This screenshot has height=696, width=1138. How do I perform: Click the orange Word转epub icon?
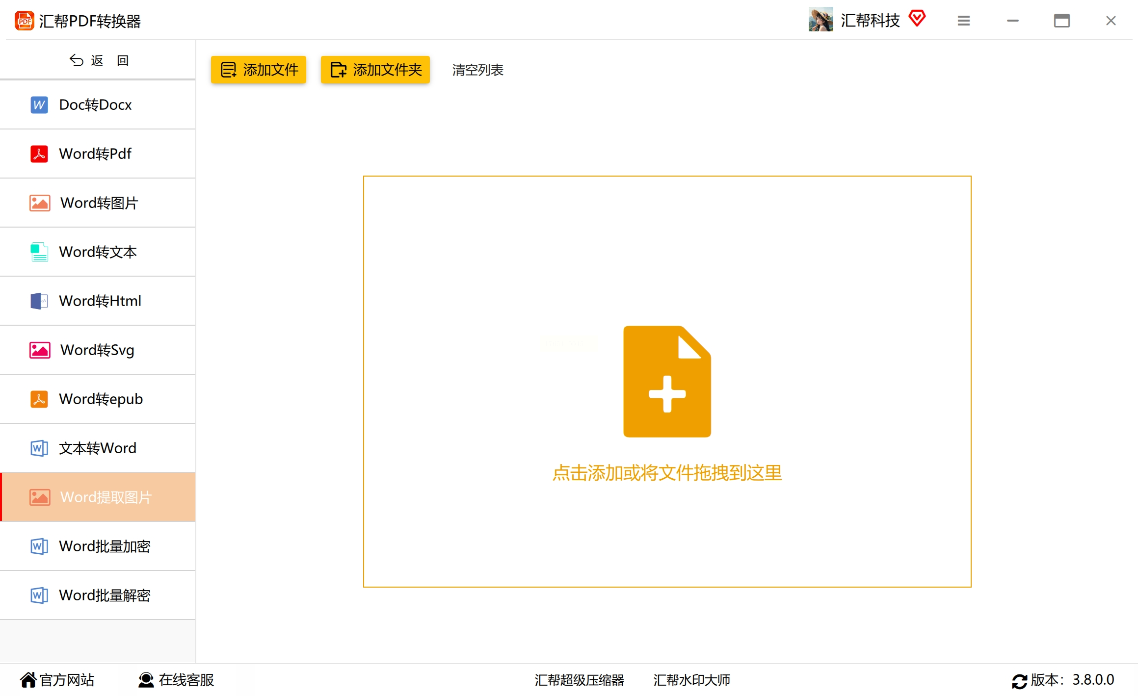[x=39, y=399]
